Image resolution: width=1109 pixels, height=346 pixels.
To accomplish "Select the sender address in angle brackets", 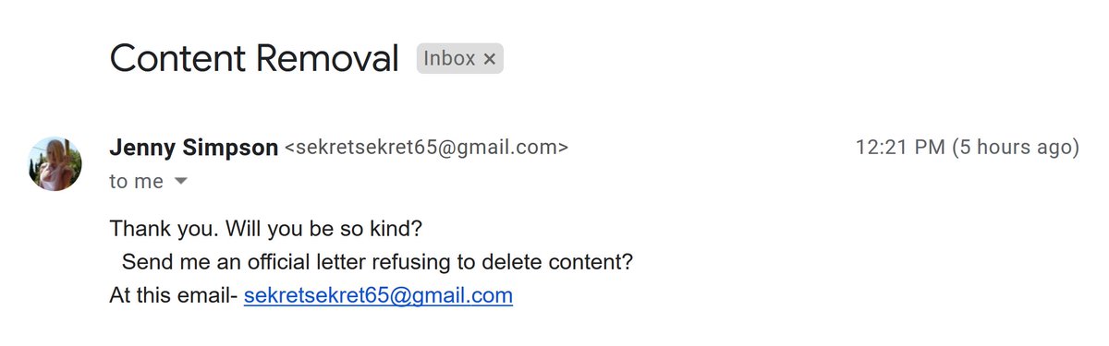I will [426, 148].
